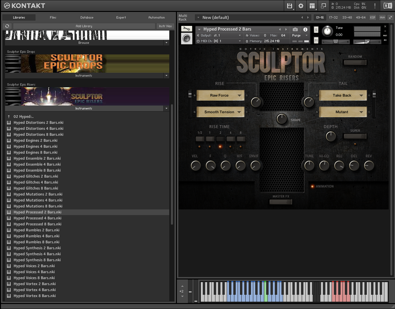Show instrument info icon
395x309 pixels.
(305, 30)
